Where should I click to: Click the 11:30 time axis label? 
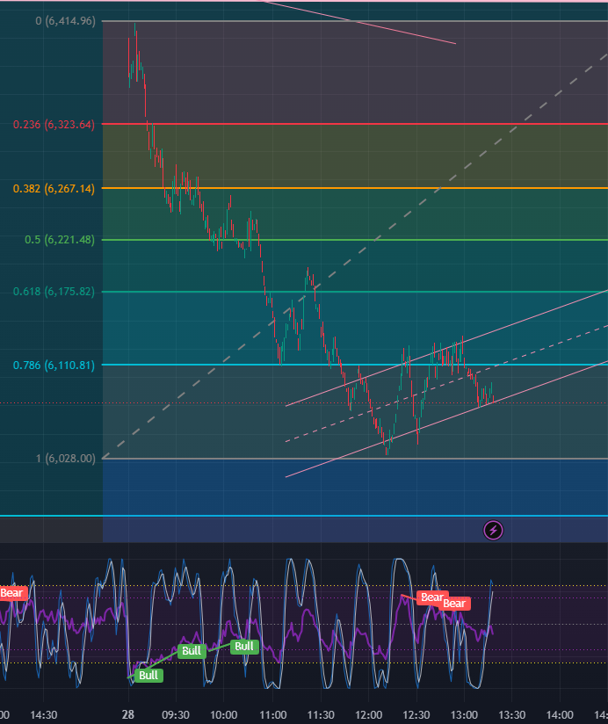coord(321,714)
